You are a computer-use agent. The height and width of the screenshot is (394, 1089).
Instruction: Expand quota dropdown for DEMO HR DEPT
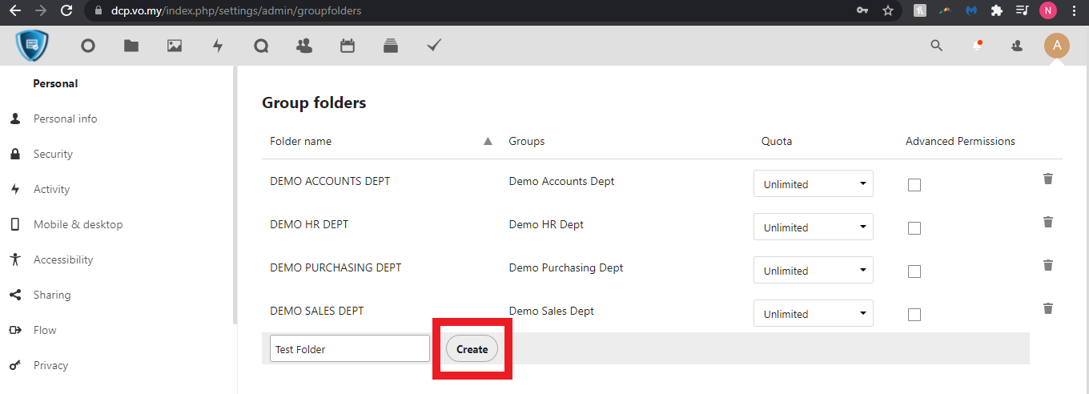click(813, 227)
